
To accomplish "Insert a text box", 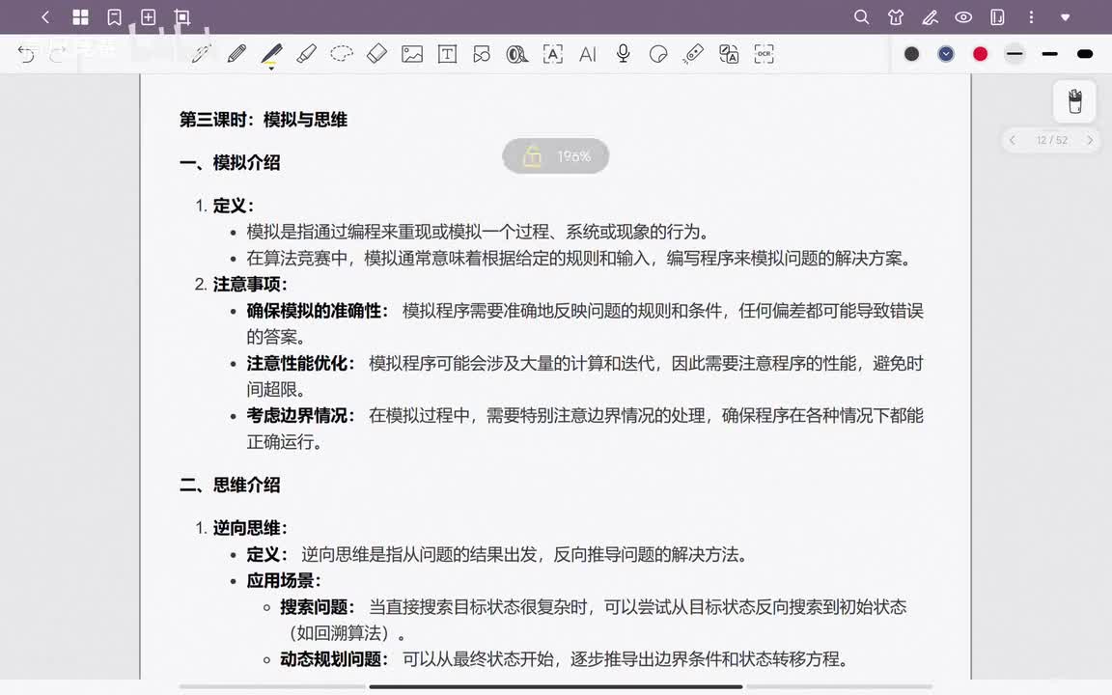I will [447, 54].
